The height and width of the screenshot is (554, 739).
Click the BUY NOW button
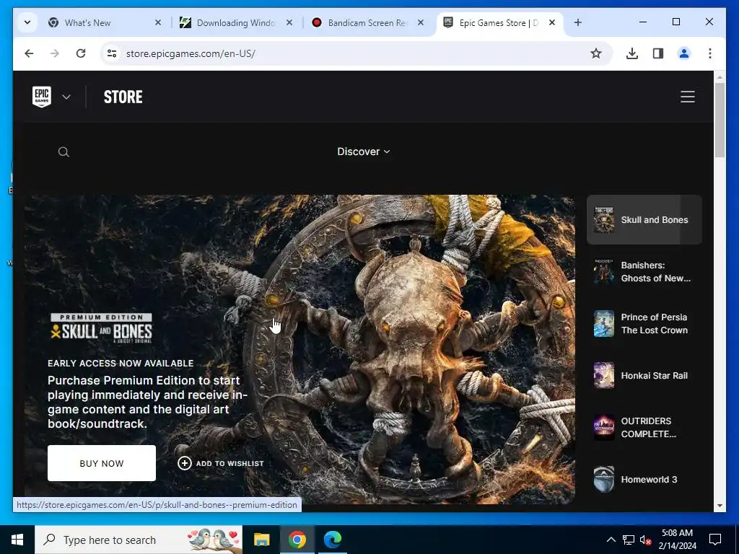point(102,463)
